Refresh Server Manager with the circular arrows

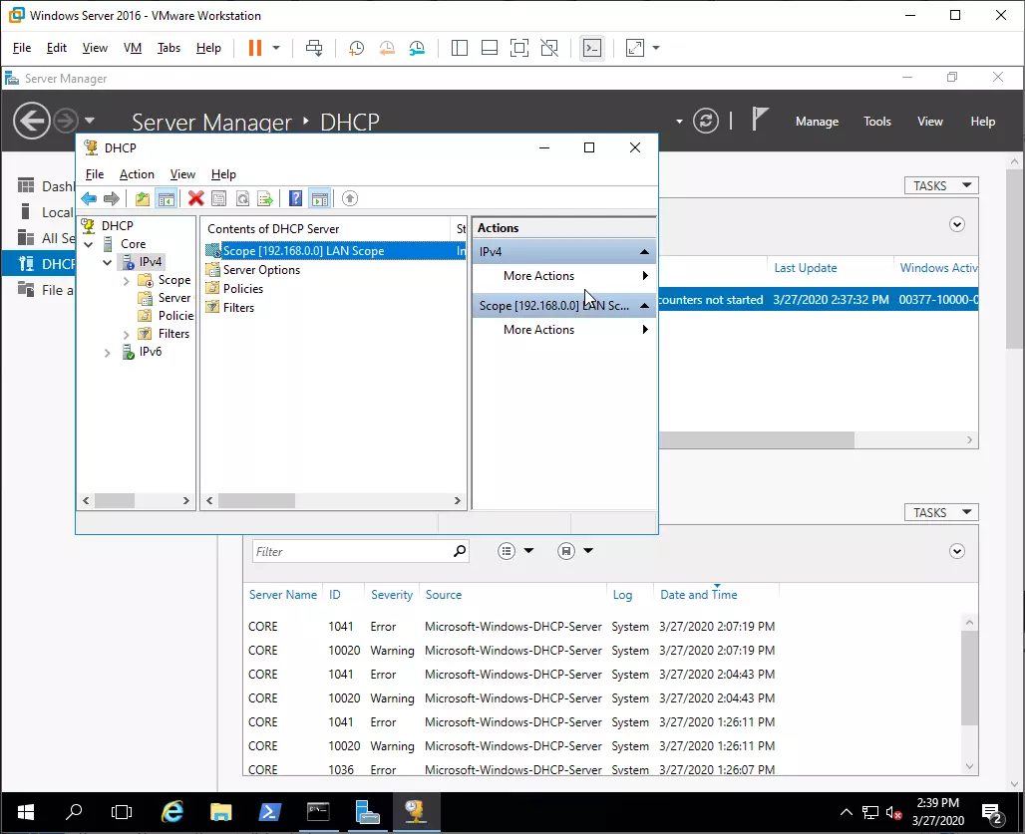(706, 121)
